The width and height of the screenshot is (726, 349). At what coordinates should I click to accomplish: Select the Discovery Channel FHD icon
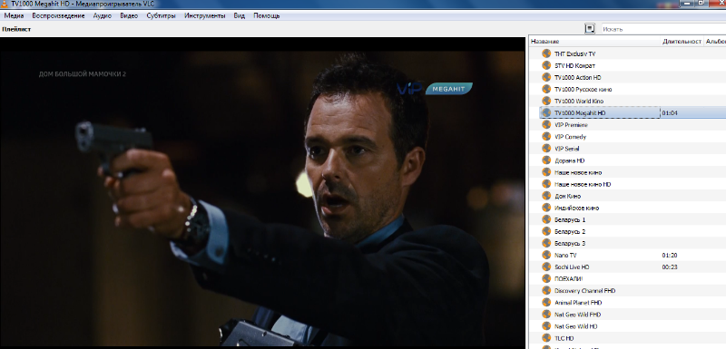546,291
